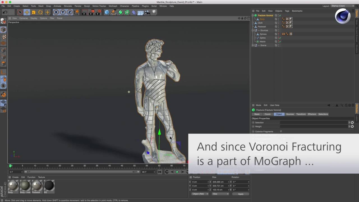Open the viewport Cameras menu
359x202 pixels.
coord(24,18)
